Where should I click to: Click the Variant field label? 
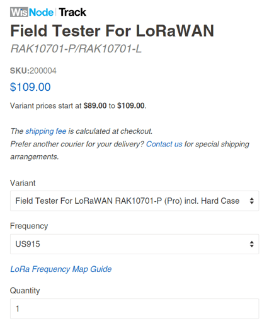coord(23,183)
